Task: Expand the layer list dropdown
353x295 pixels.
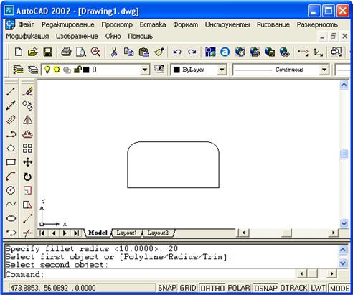Action: [x=145, y=70]
